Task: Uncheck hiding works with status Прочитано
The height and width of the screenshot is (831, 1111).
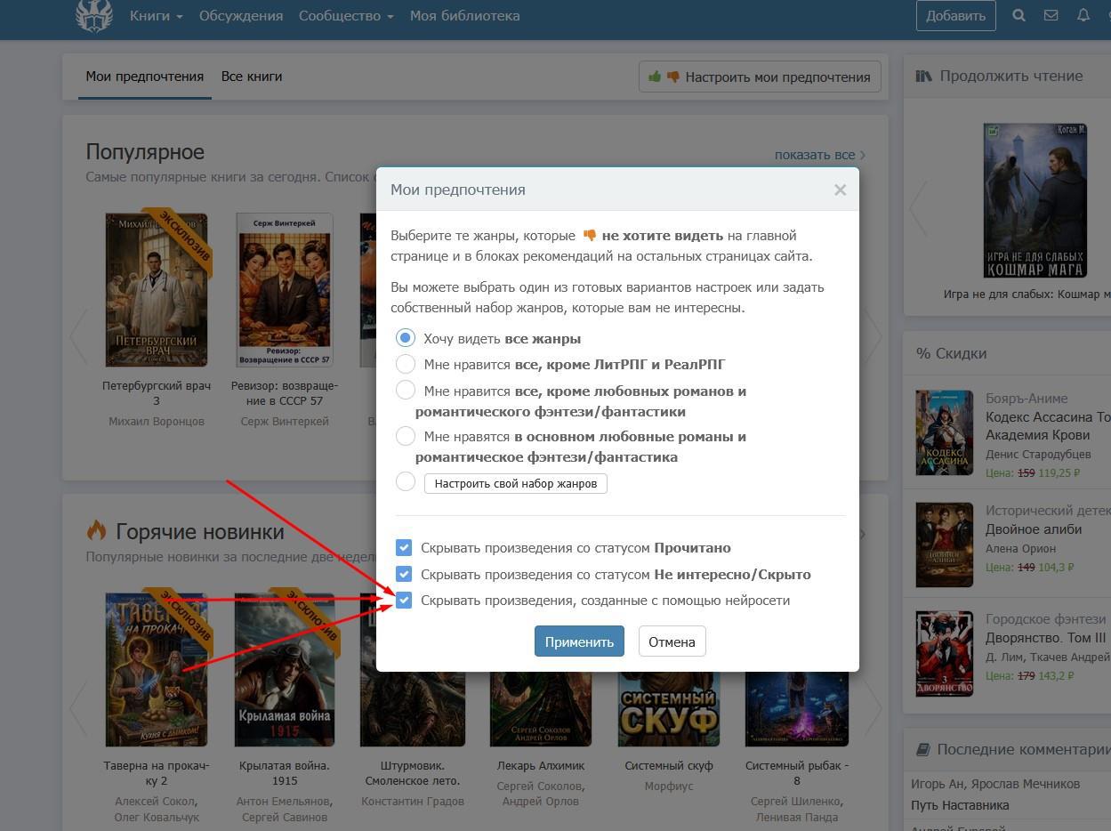Action: pyautogui.click(x=404, y=548)
